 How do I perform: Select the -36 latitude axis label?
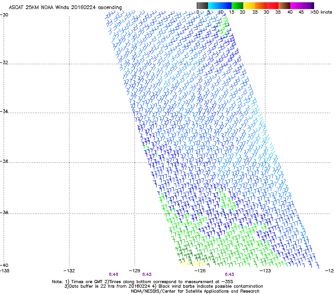tap(4, 161)
